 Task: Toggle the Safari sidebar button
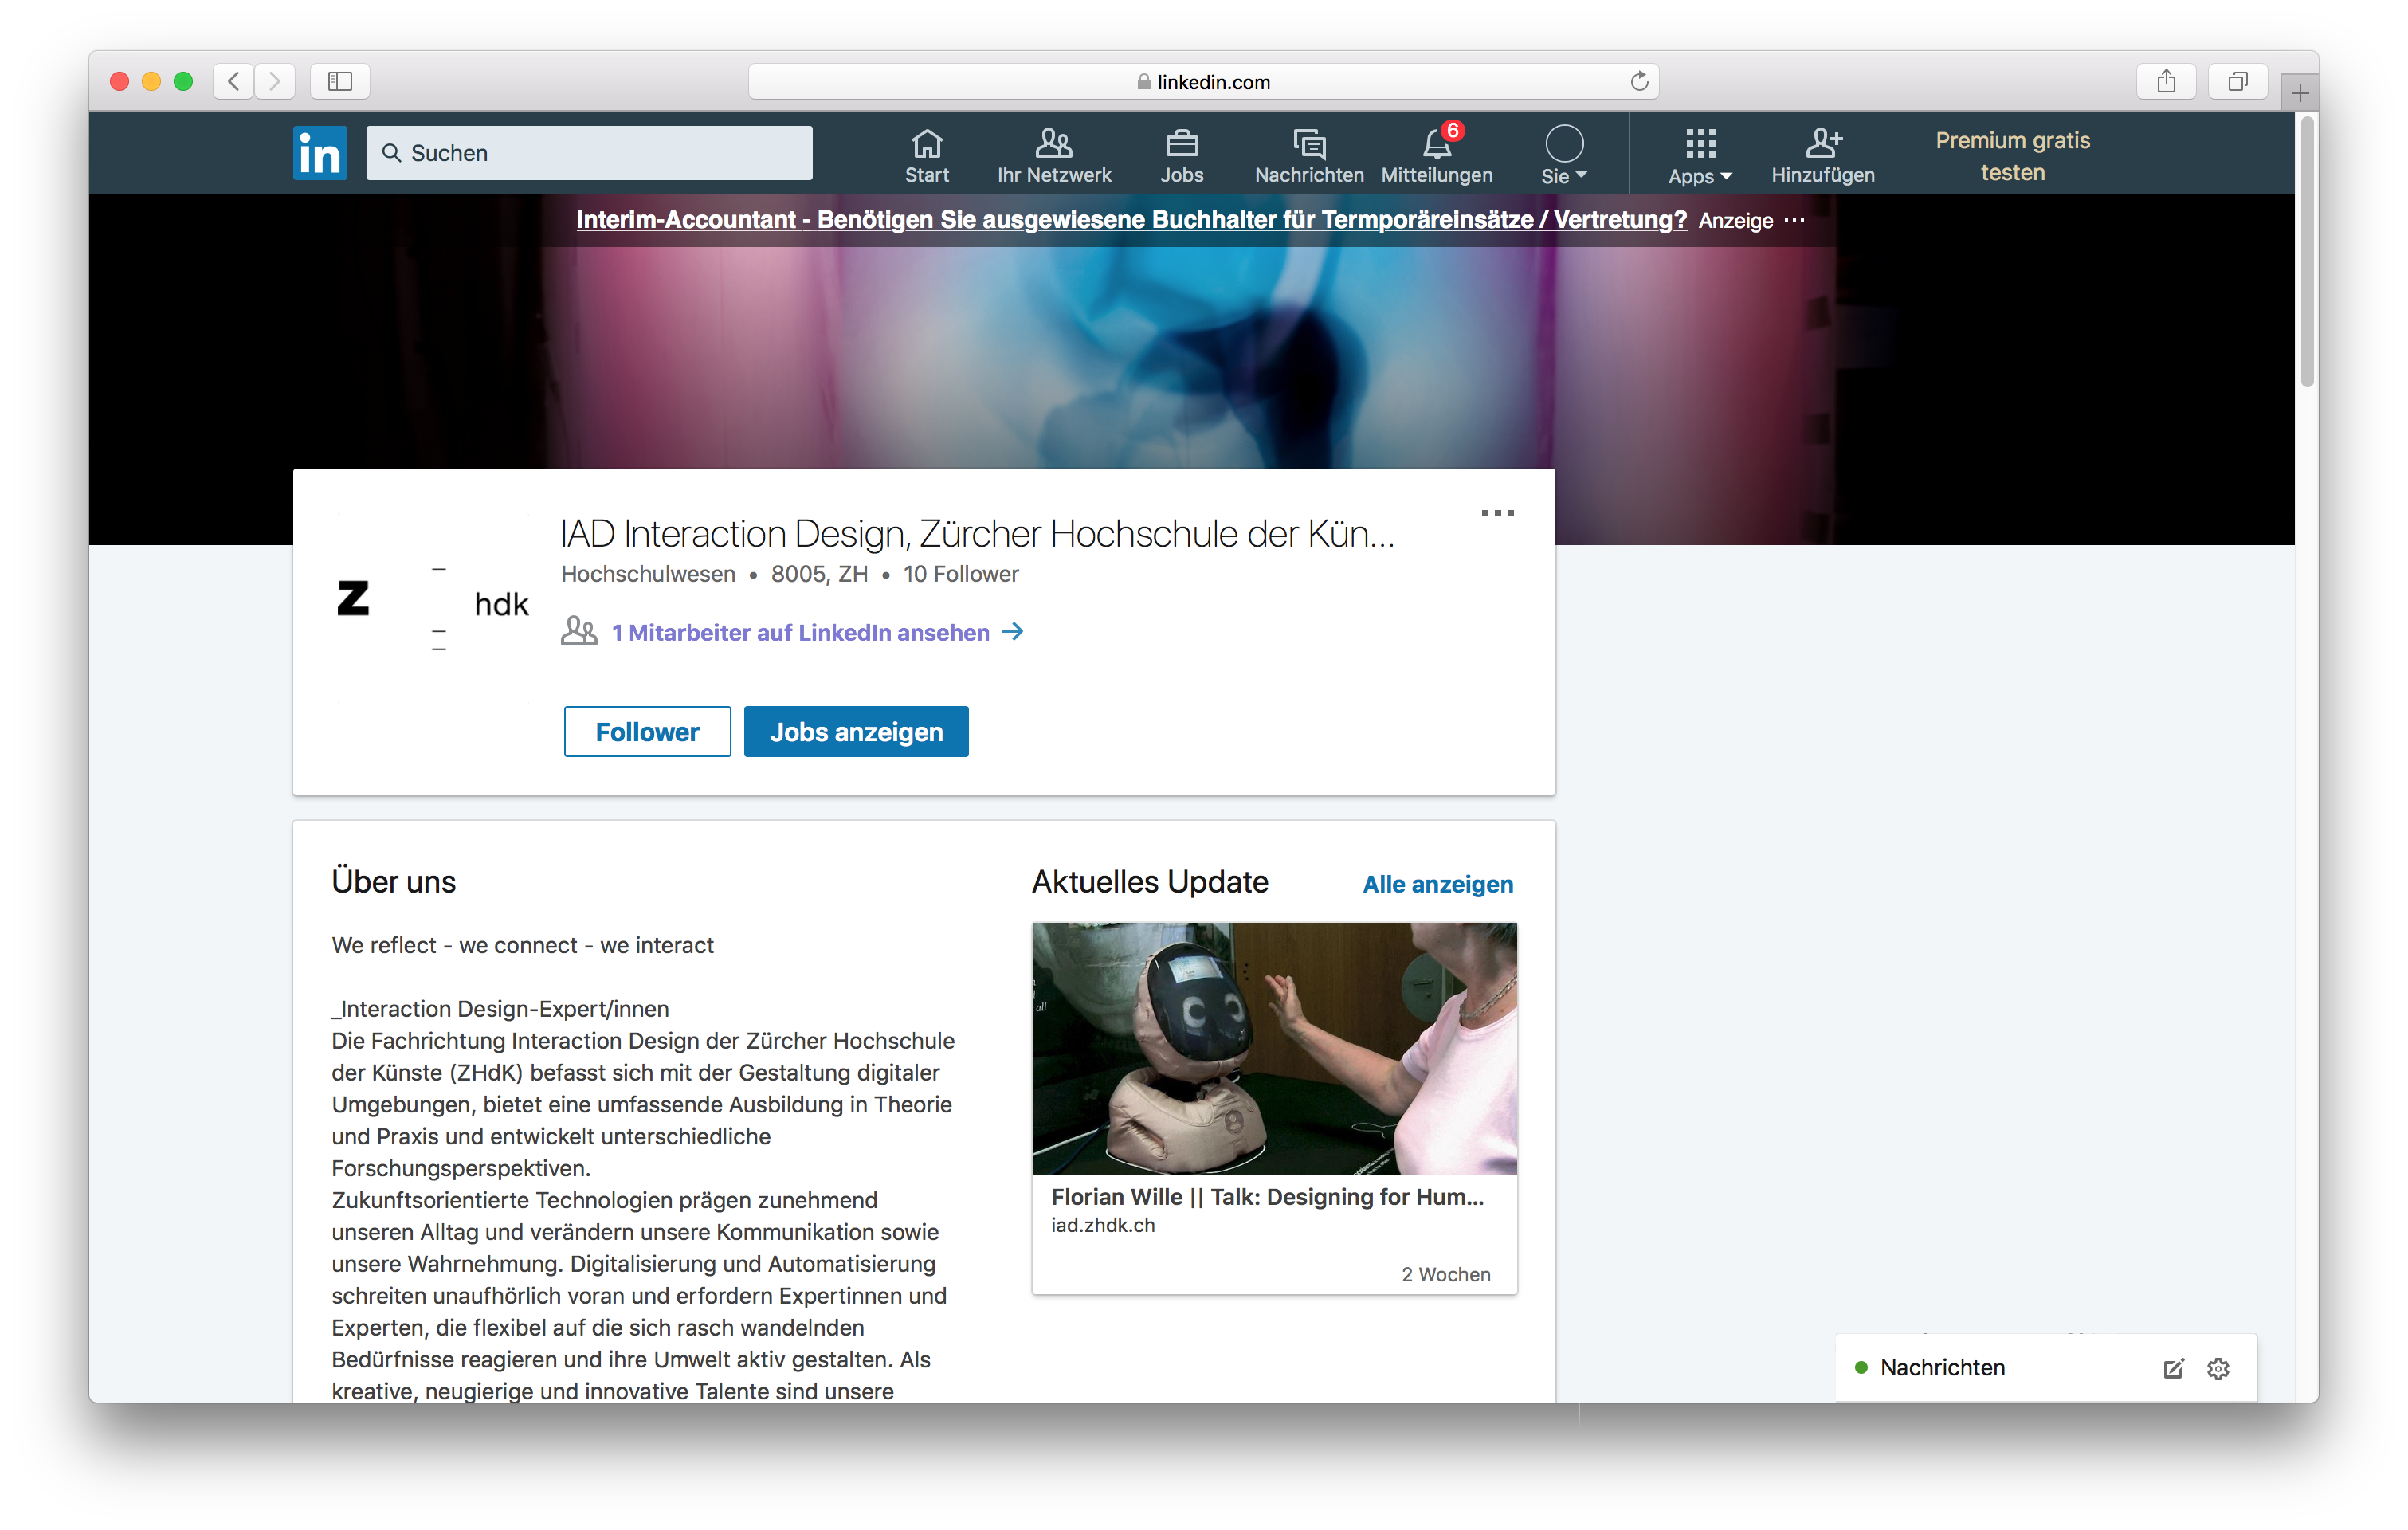[x=340, y=81]
